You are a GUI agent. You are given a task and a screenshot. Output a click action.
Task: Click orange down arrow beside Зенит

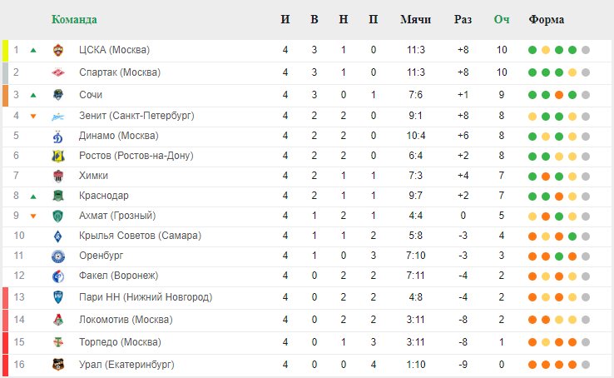pos(33,117)
